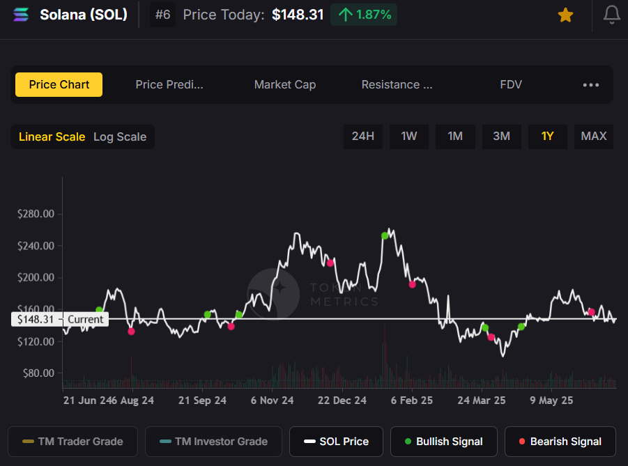Click the $148.31 Price Today value
Viewport: 628px width, 466px height.
pos(298,15)
